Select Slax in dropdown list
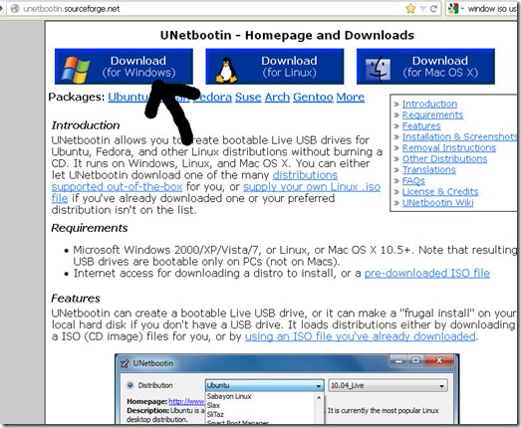This screenshot has height=428, width=521. click(213, 405)
